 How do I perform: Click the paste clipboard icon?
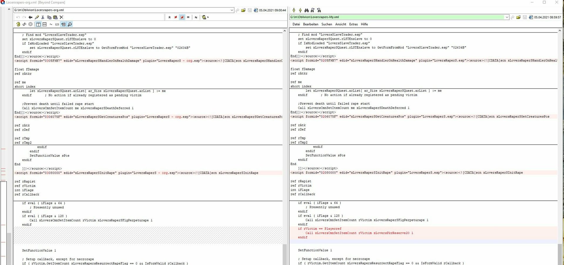point(55,17)
